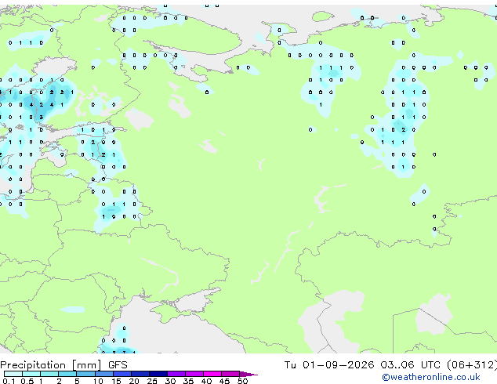
Task: Select the 40–45 mm magenta legend swatch
Action: tap(212, 374)
